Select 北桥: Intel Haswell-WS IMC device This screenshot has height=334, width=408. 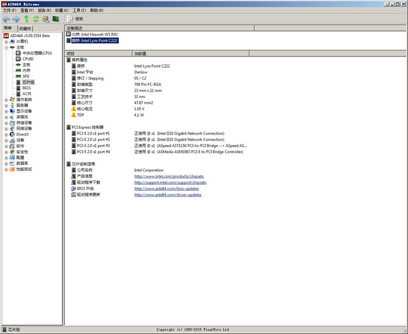click(95, 34)
